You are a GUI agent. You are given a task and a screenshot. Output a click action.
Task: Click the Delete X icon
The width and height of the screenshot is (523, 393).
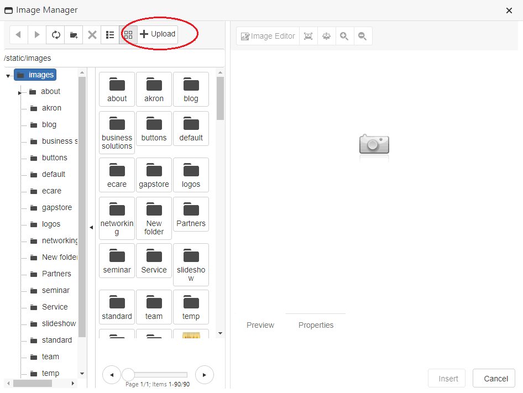click(92, 35)
